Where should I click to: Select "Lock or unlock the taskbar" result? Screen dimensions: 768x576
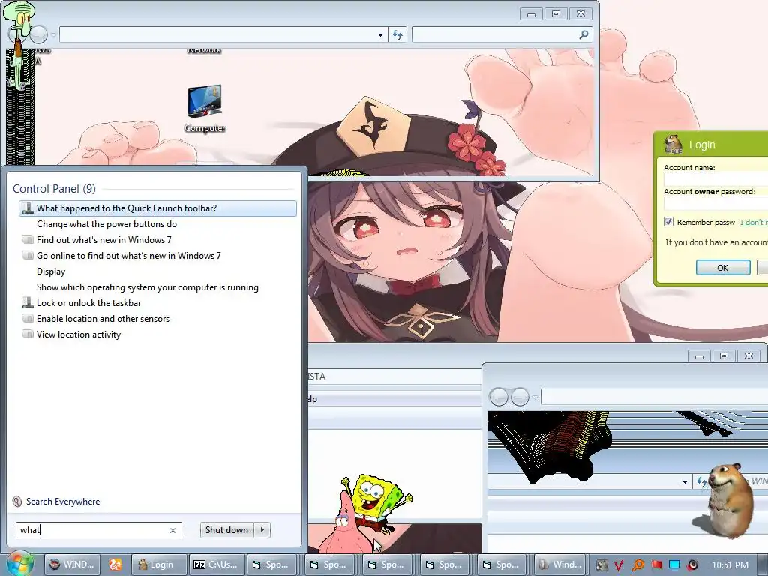coord(88,303)
